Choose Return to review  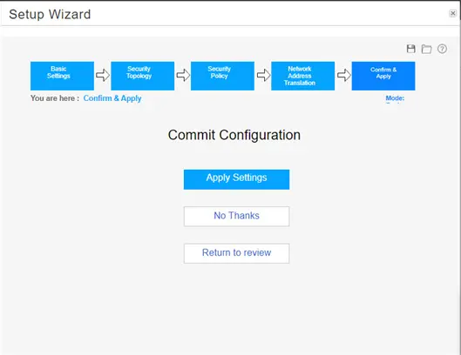(237, 253)
